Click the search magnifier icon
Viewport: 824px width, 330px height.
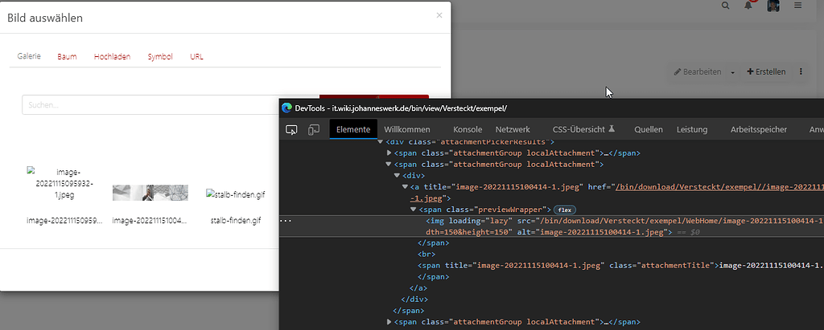pos(726,6)
